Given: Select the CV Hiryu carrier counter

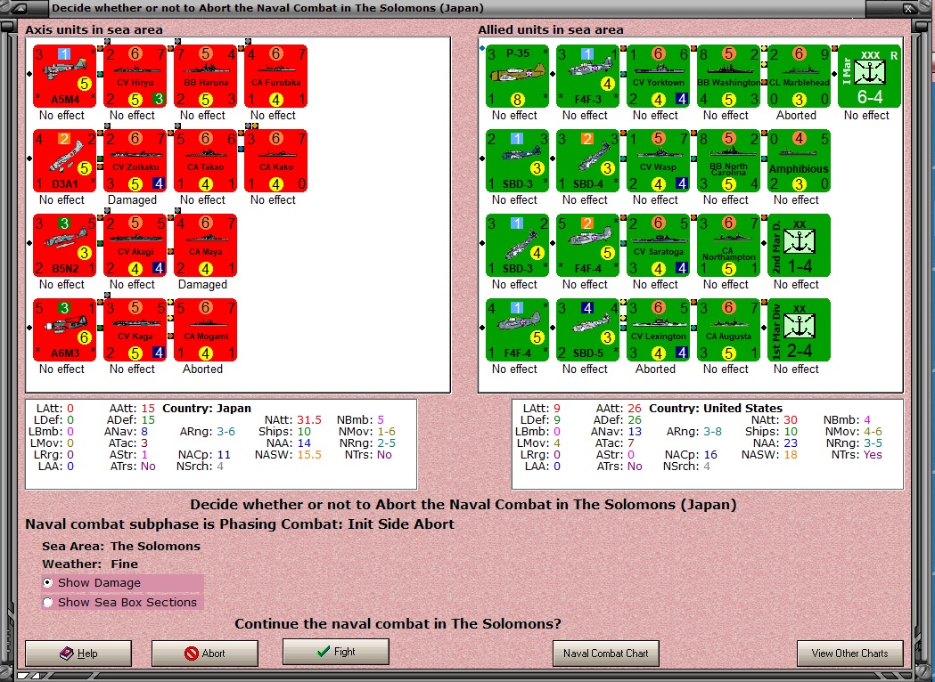Looking at the screenshot, I should 135,77.
